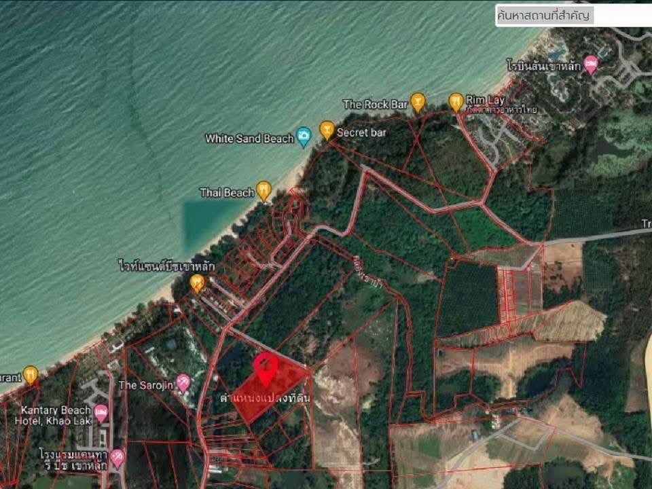Click the Secret bar cocktail marker
Image resolution: width=652 pixels, height=489 pixels.
tap(327, 130)
